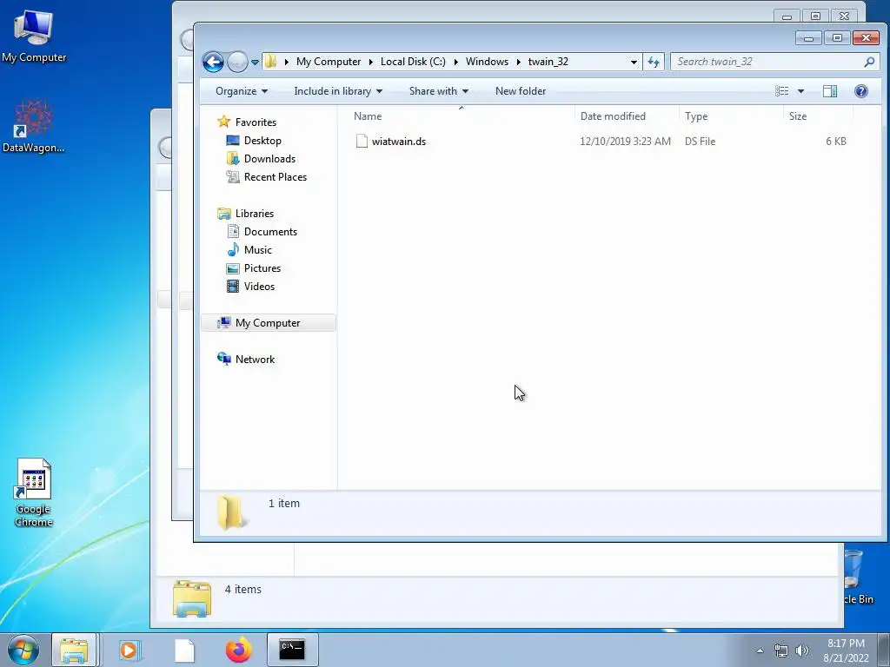Open the volume speaker tray icon
Viewport: 890px width, 667px height.
coord(802,650)
